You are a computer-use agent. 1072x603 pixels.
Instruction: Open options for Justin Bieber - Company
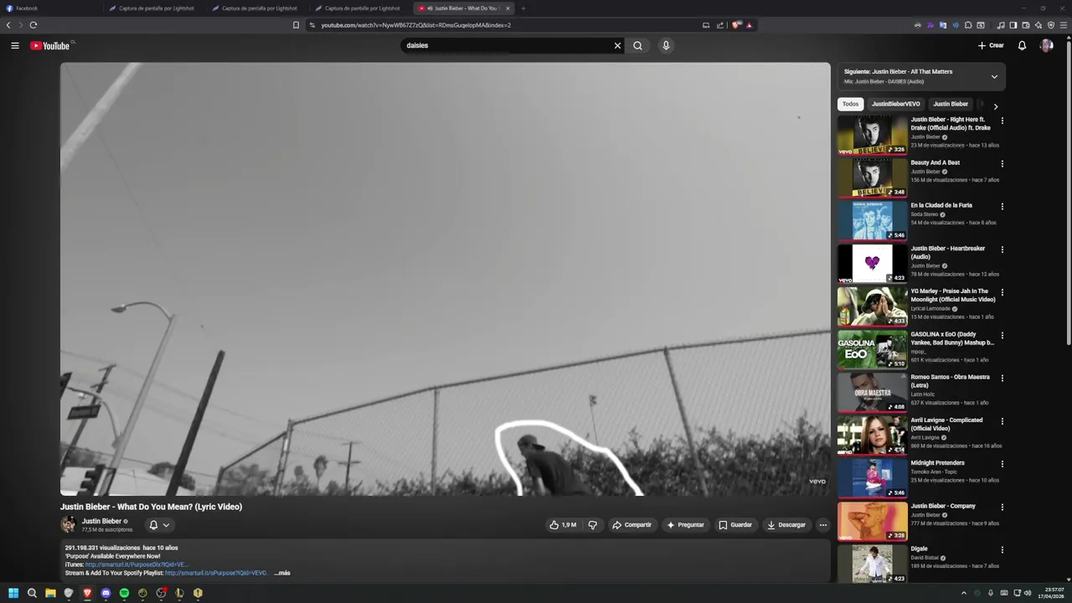click(1002, 507)
